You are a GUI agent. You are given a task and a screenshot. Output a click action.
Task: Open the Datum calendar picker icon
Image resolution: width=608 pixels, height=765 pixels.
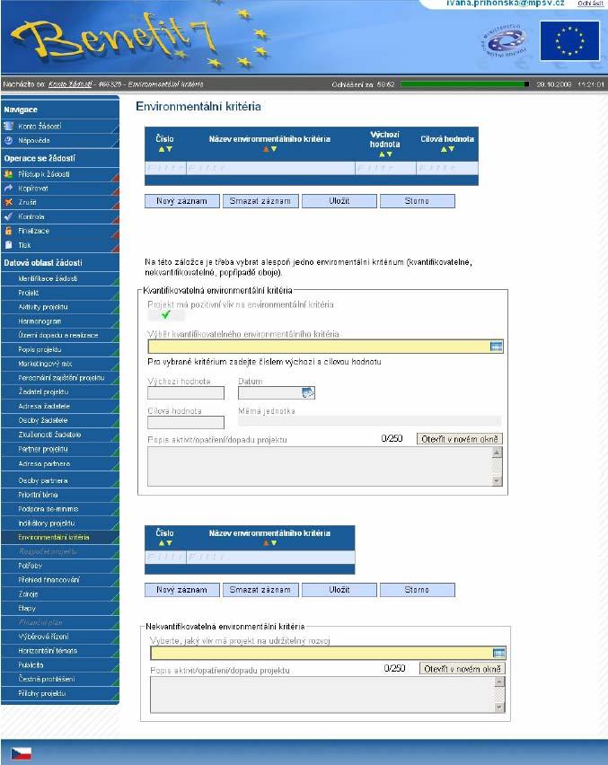[308, 392]
